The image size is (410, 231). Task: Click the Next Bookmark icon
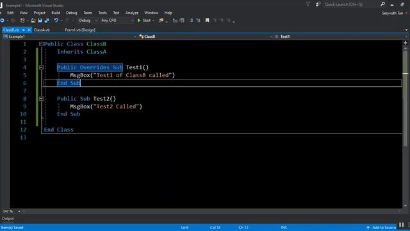tap(222, 21)
